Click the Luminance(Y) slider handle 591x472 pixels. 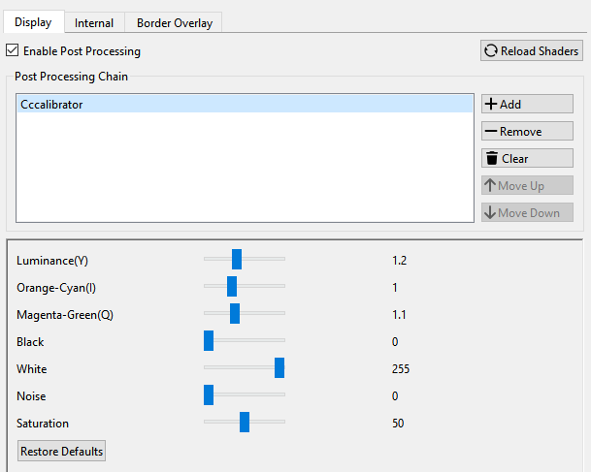tap(237, 259)
